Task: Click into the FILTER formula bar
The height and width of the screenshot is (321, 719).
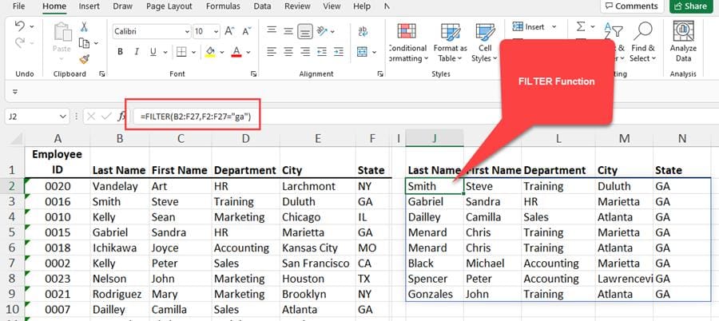Action: pos(425,117)
